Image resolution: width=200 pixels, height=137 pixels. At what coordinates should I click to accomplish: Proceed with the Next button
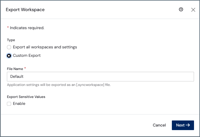point(183,125)
